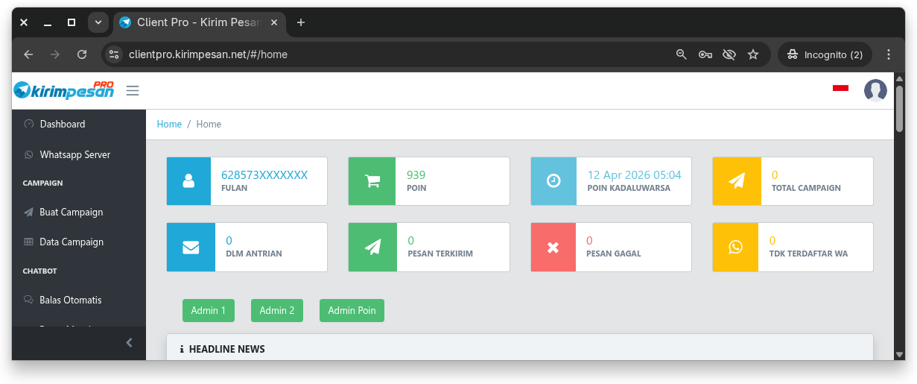Open Dashboard from the sidebar

(x=63, y=125)
